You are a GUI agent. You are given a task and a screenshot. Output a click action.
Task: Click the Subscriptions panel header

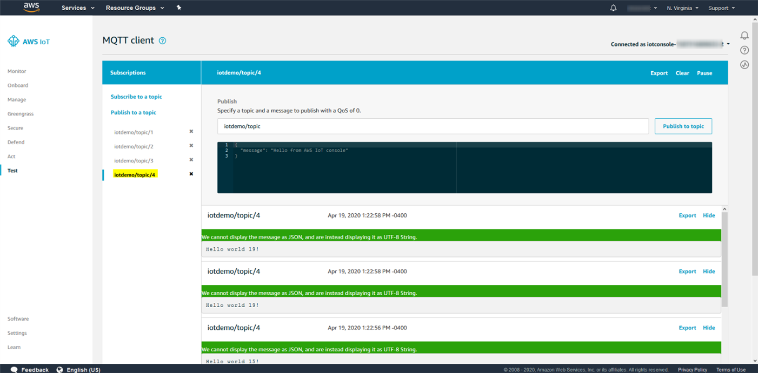click(x=151, y=72)
